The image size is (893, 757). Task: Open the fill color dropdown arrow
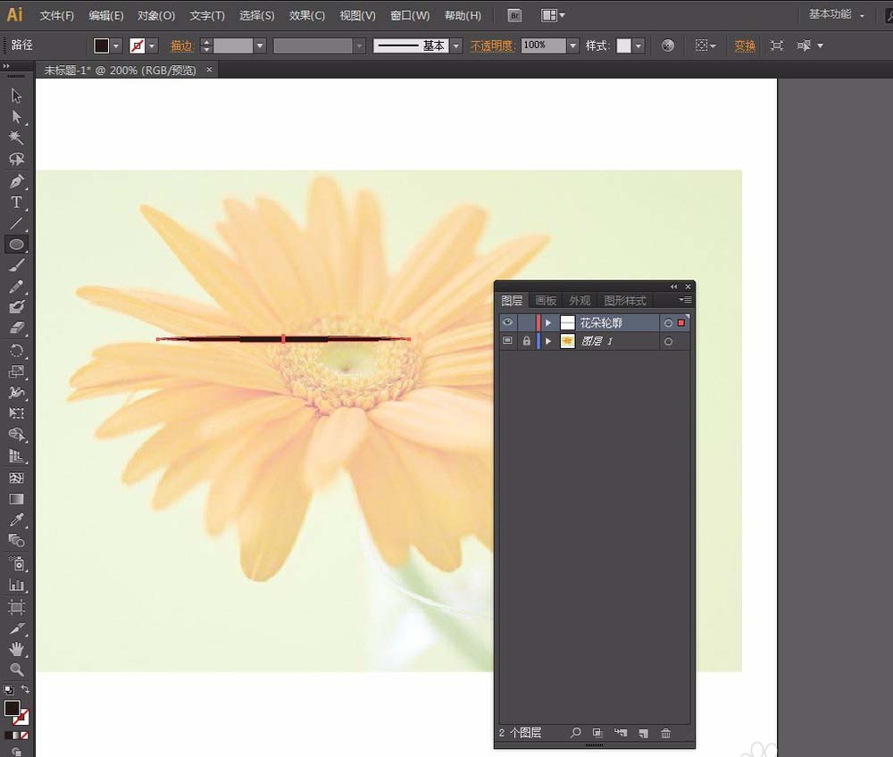[x=116, y=46]
